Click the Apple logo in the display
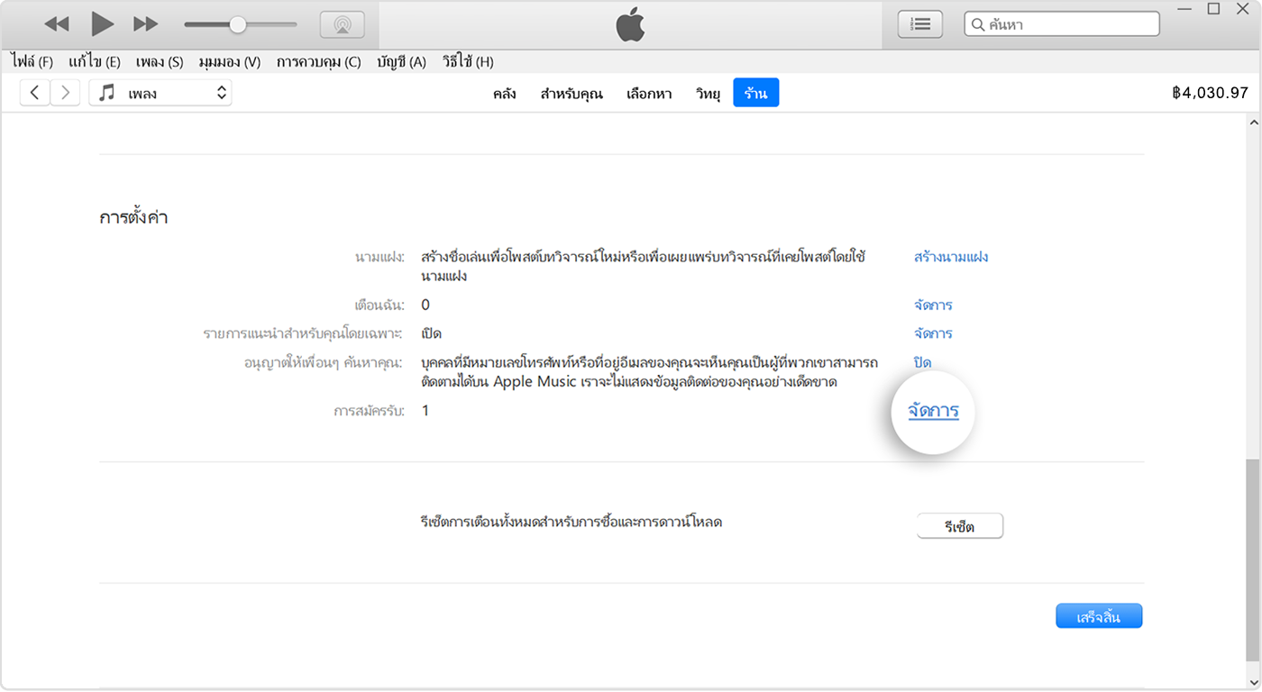Screen dimensions: 1262x692 coord(630,24)
